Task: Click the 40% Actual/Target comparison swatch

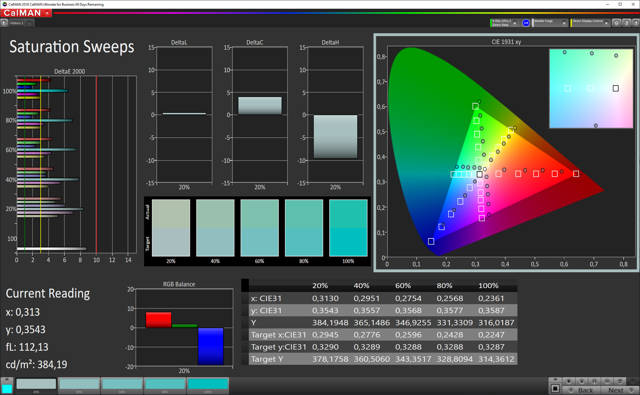Action: (x=215, y=228)
